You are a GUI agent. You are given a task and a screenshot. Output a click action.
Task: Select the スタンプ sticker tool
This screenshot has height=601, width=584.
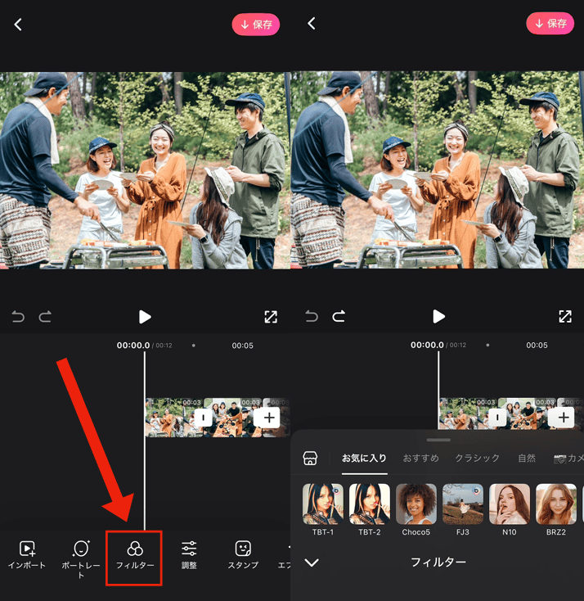[x=243, y=555]
